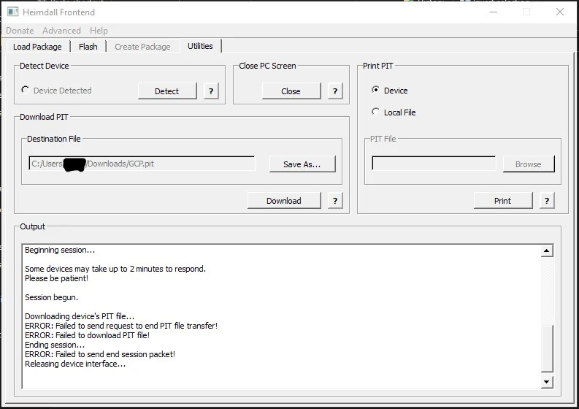Click the Print PIT button
Screen dimensions: 579x409
pyautogui.click(x=503, y=201)
